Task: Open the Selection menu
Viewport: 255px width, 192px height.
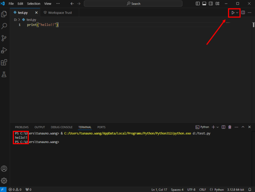Action: pyautogui.click(x=34, y=4)
